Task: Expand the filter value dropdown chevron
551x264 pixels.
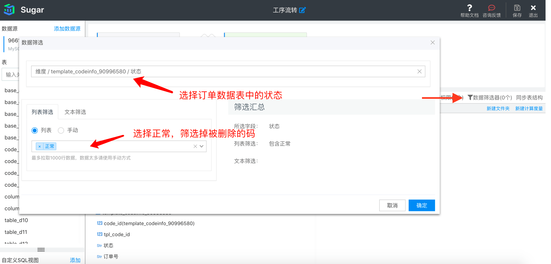Action: point(202,146)
